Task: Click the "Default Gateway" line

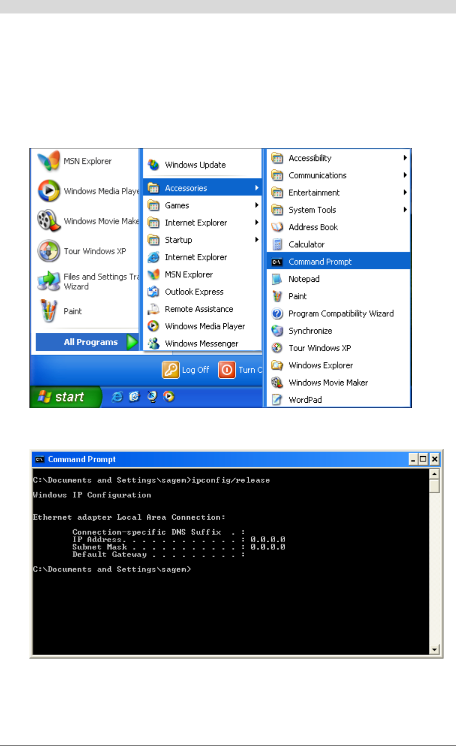Action: pyautogui.click(x=159, y=555)
